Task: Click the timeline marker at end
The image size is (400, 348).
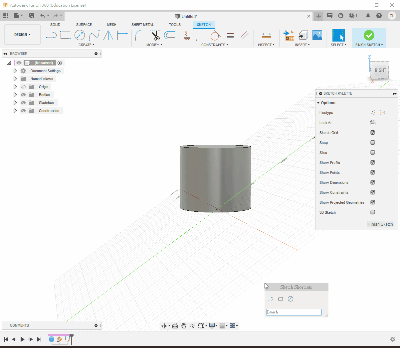Action: coord(72,337)
